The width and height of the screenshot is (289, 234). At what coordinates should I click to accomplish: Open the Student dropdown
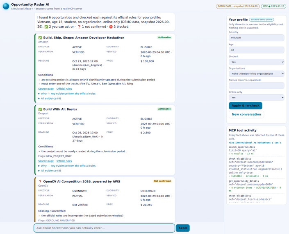256,62
